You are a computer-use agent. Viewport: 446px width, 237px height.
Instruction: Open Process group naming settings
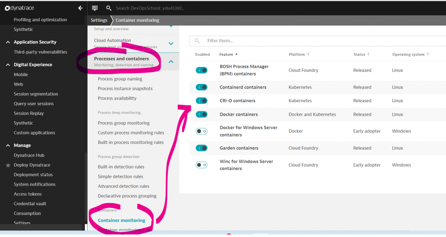point(120,79)
